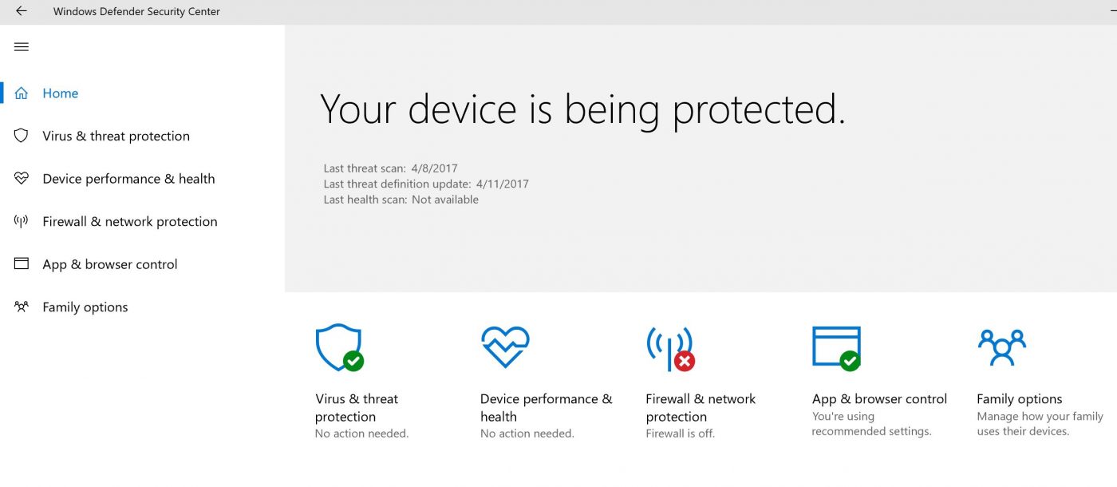Open the navigation hamburger menu
The image size is (1117, 487).
click(x=21, y=46)
